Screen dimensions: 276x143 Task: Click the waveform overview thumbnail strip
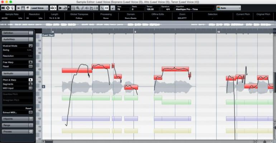pos(138,25)
